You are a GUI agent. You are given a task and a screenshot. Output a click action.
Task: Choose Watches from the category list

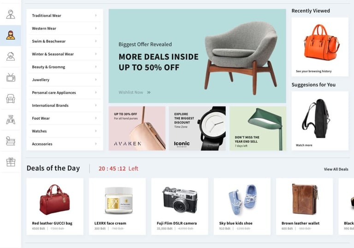click(65, 131)
